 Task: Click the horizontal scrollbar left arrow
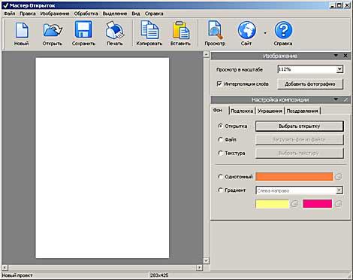(5, 267)
